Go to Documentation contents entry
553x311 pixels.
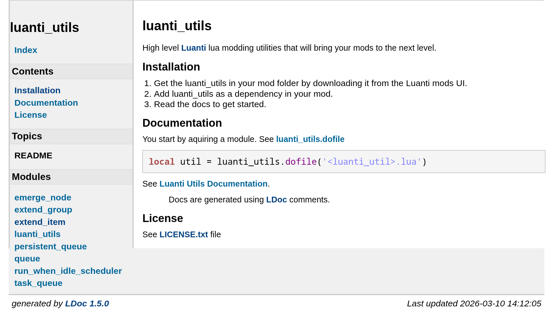(x=46, y=103)
